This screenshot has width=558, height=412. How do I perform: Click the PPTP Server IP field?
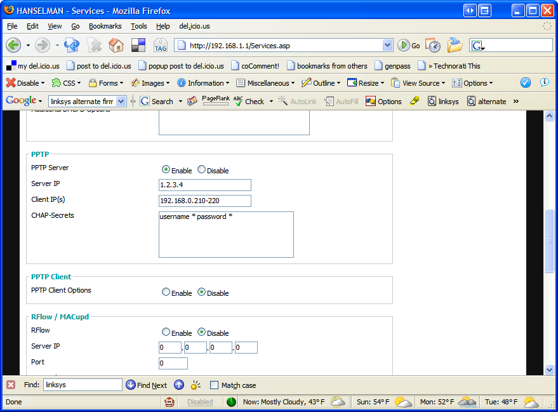click(204, 185)
